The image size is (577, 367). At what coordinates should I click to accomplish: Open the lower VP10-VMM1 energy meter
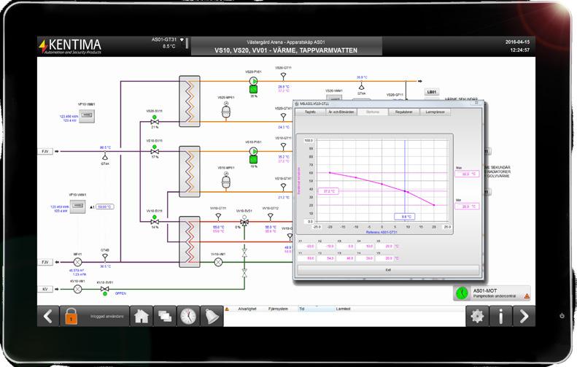[77, 206]
